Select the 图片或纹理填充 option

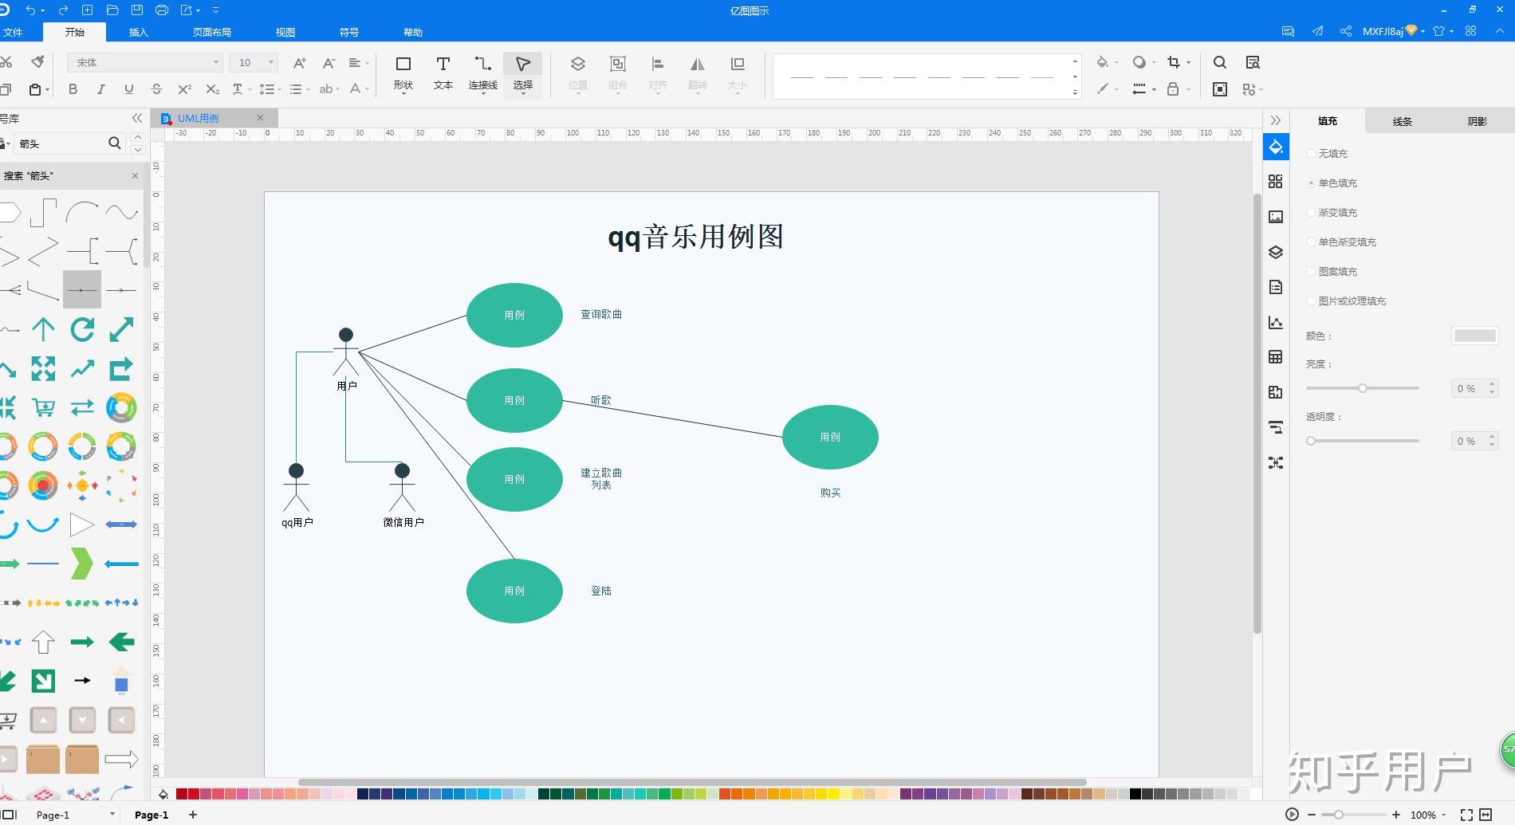click(1347, 301)
